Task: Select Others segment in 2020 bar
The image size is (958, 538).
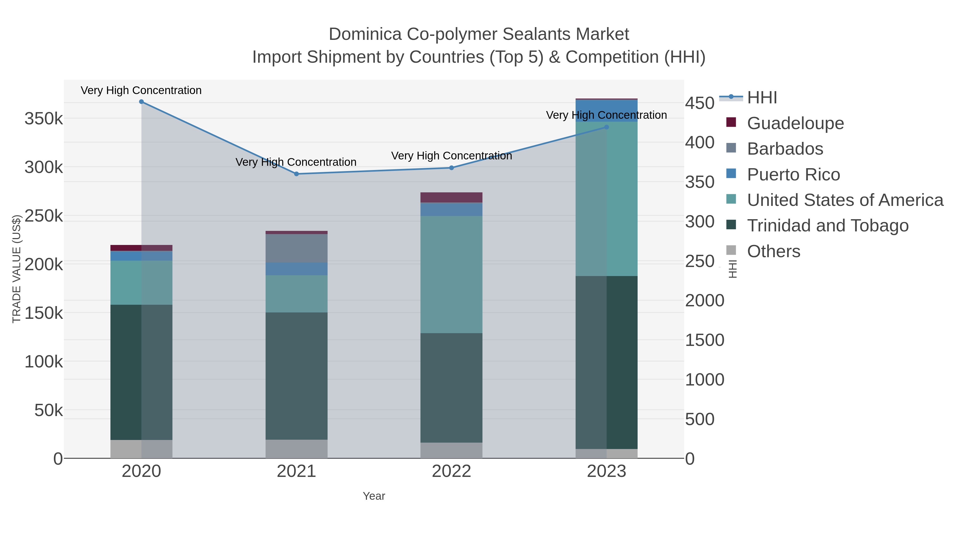Action: 141,449
